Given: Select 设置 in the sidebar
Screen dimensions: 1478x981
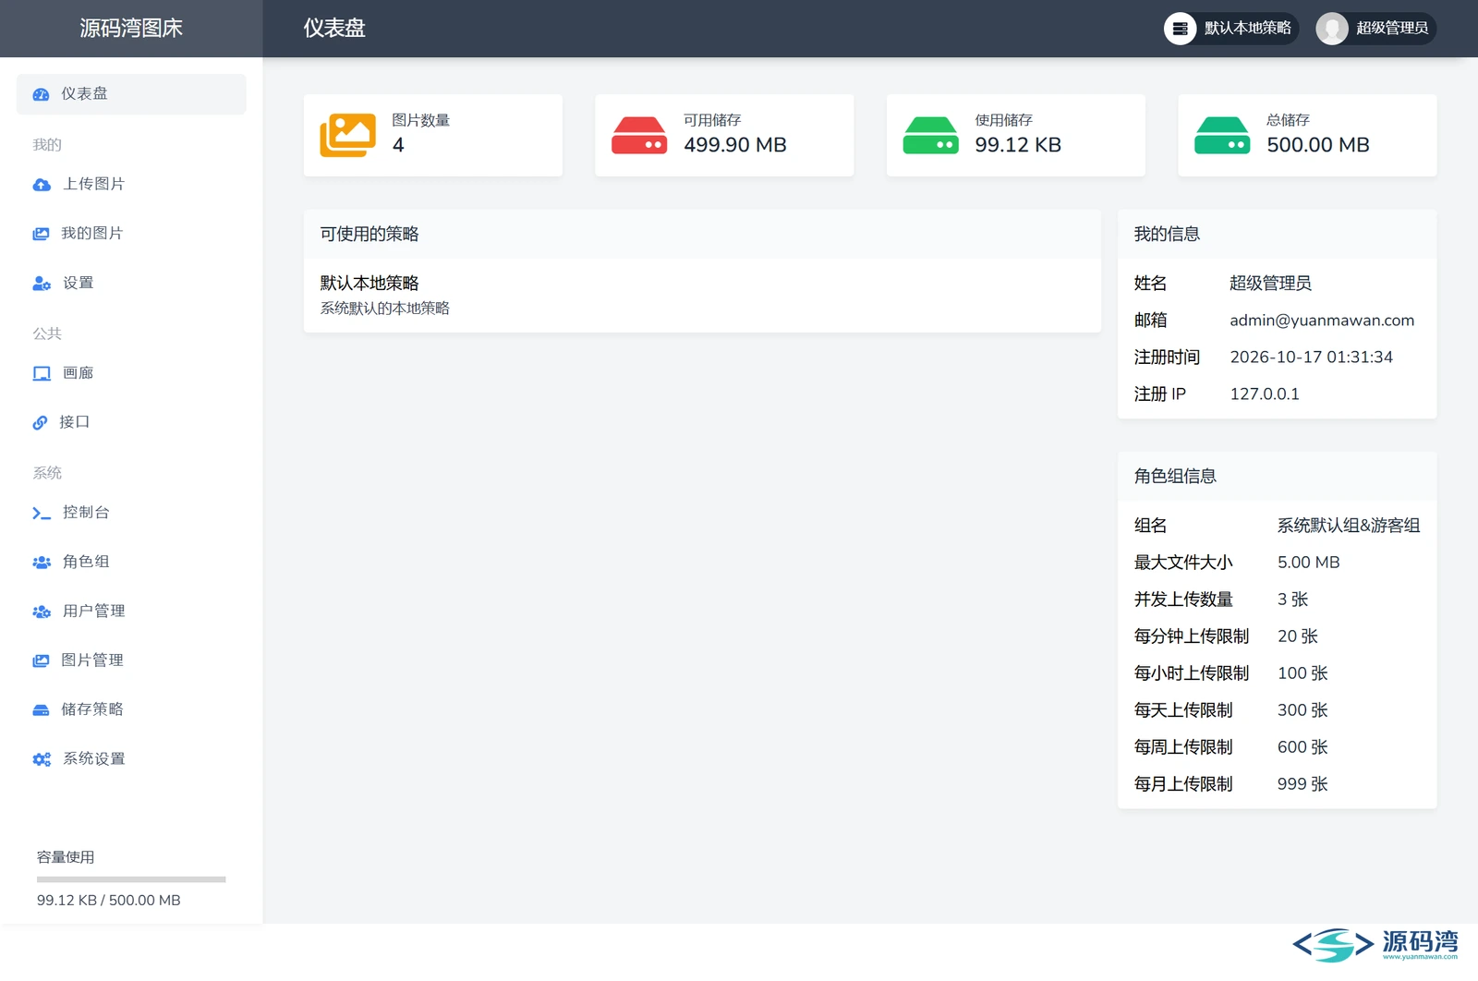Looking at the screenshot, I should pos(131,284).
